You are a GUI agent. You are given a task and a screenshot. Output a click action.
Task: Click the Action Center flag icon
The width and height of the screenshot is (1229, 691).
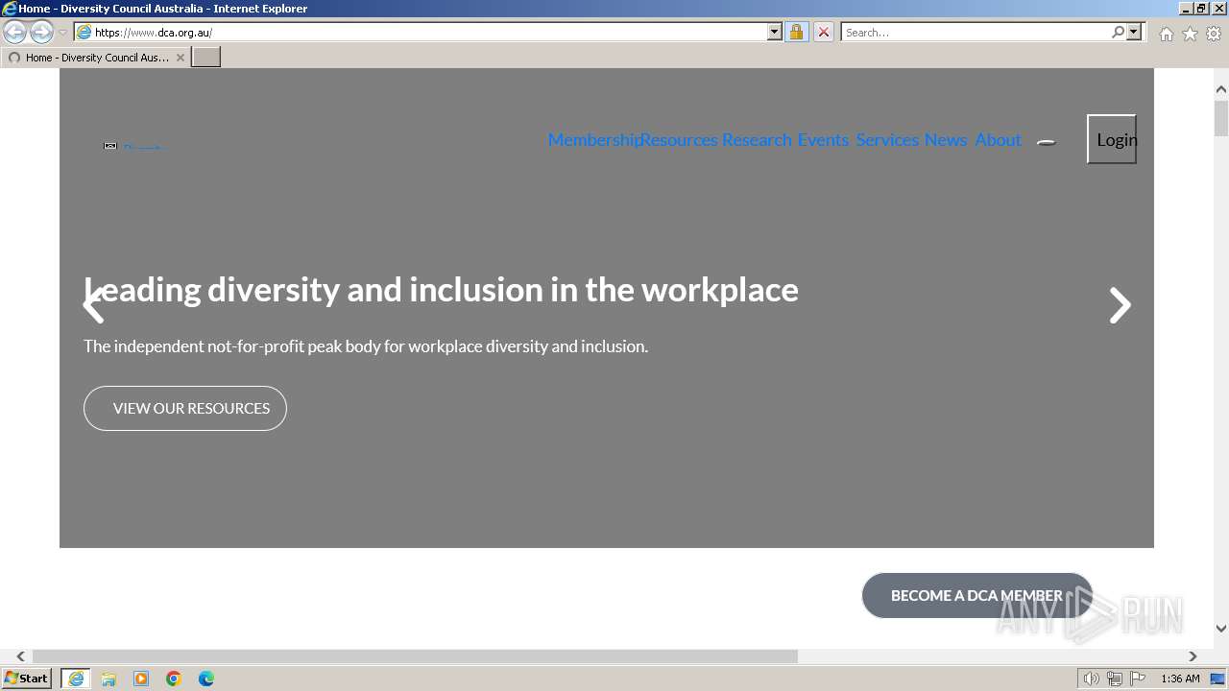(1138, 679)
